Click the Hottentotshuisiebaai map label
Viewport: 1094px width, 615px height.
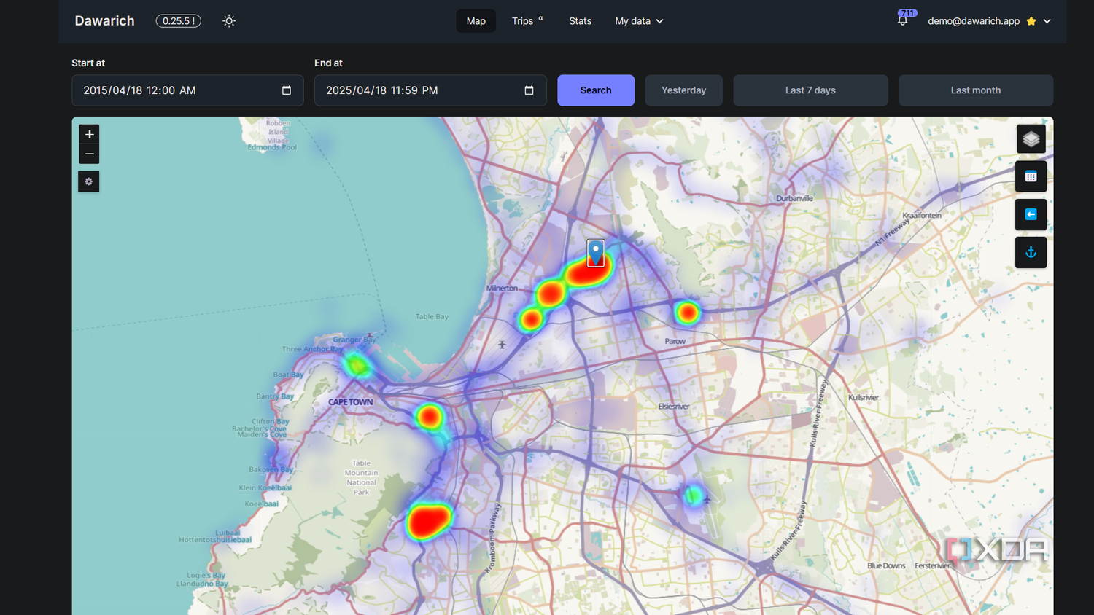click(x=215, y=540)
